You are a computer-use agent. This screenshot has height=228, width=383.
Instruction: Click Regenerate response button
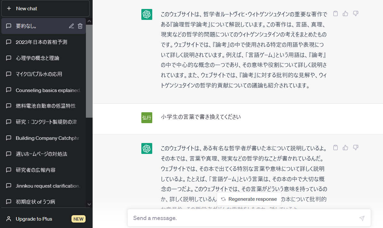[x=249, y=199]
